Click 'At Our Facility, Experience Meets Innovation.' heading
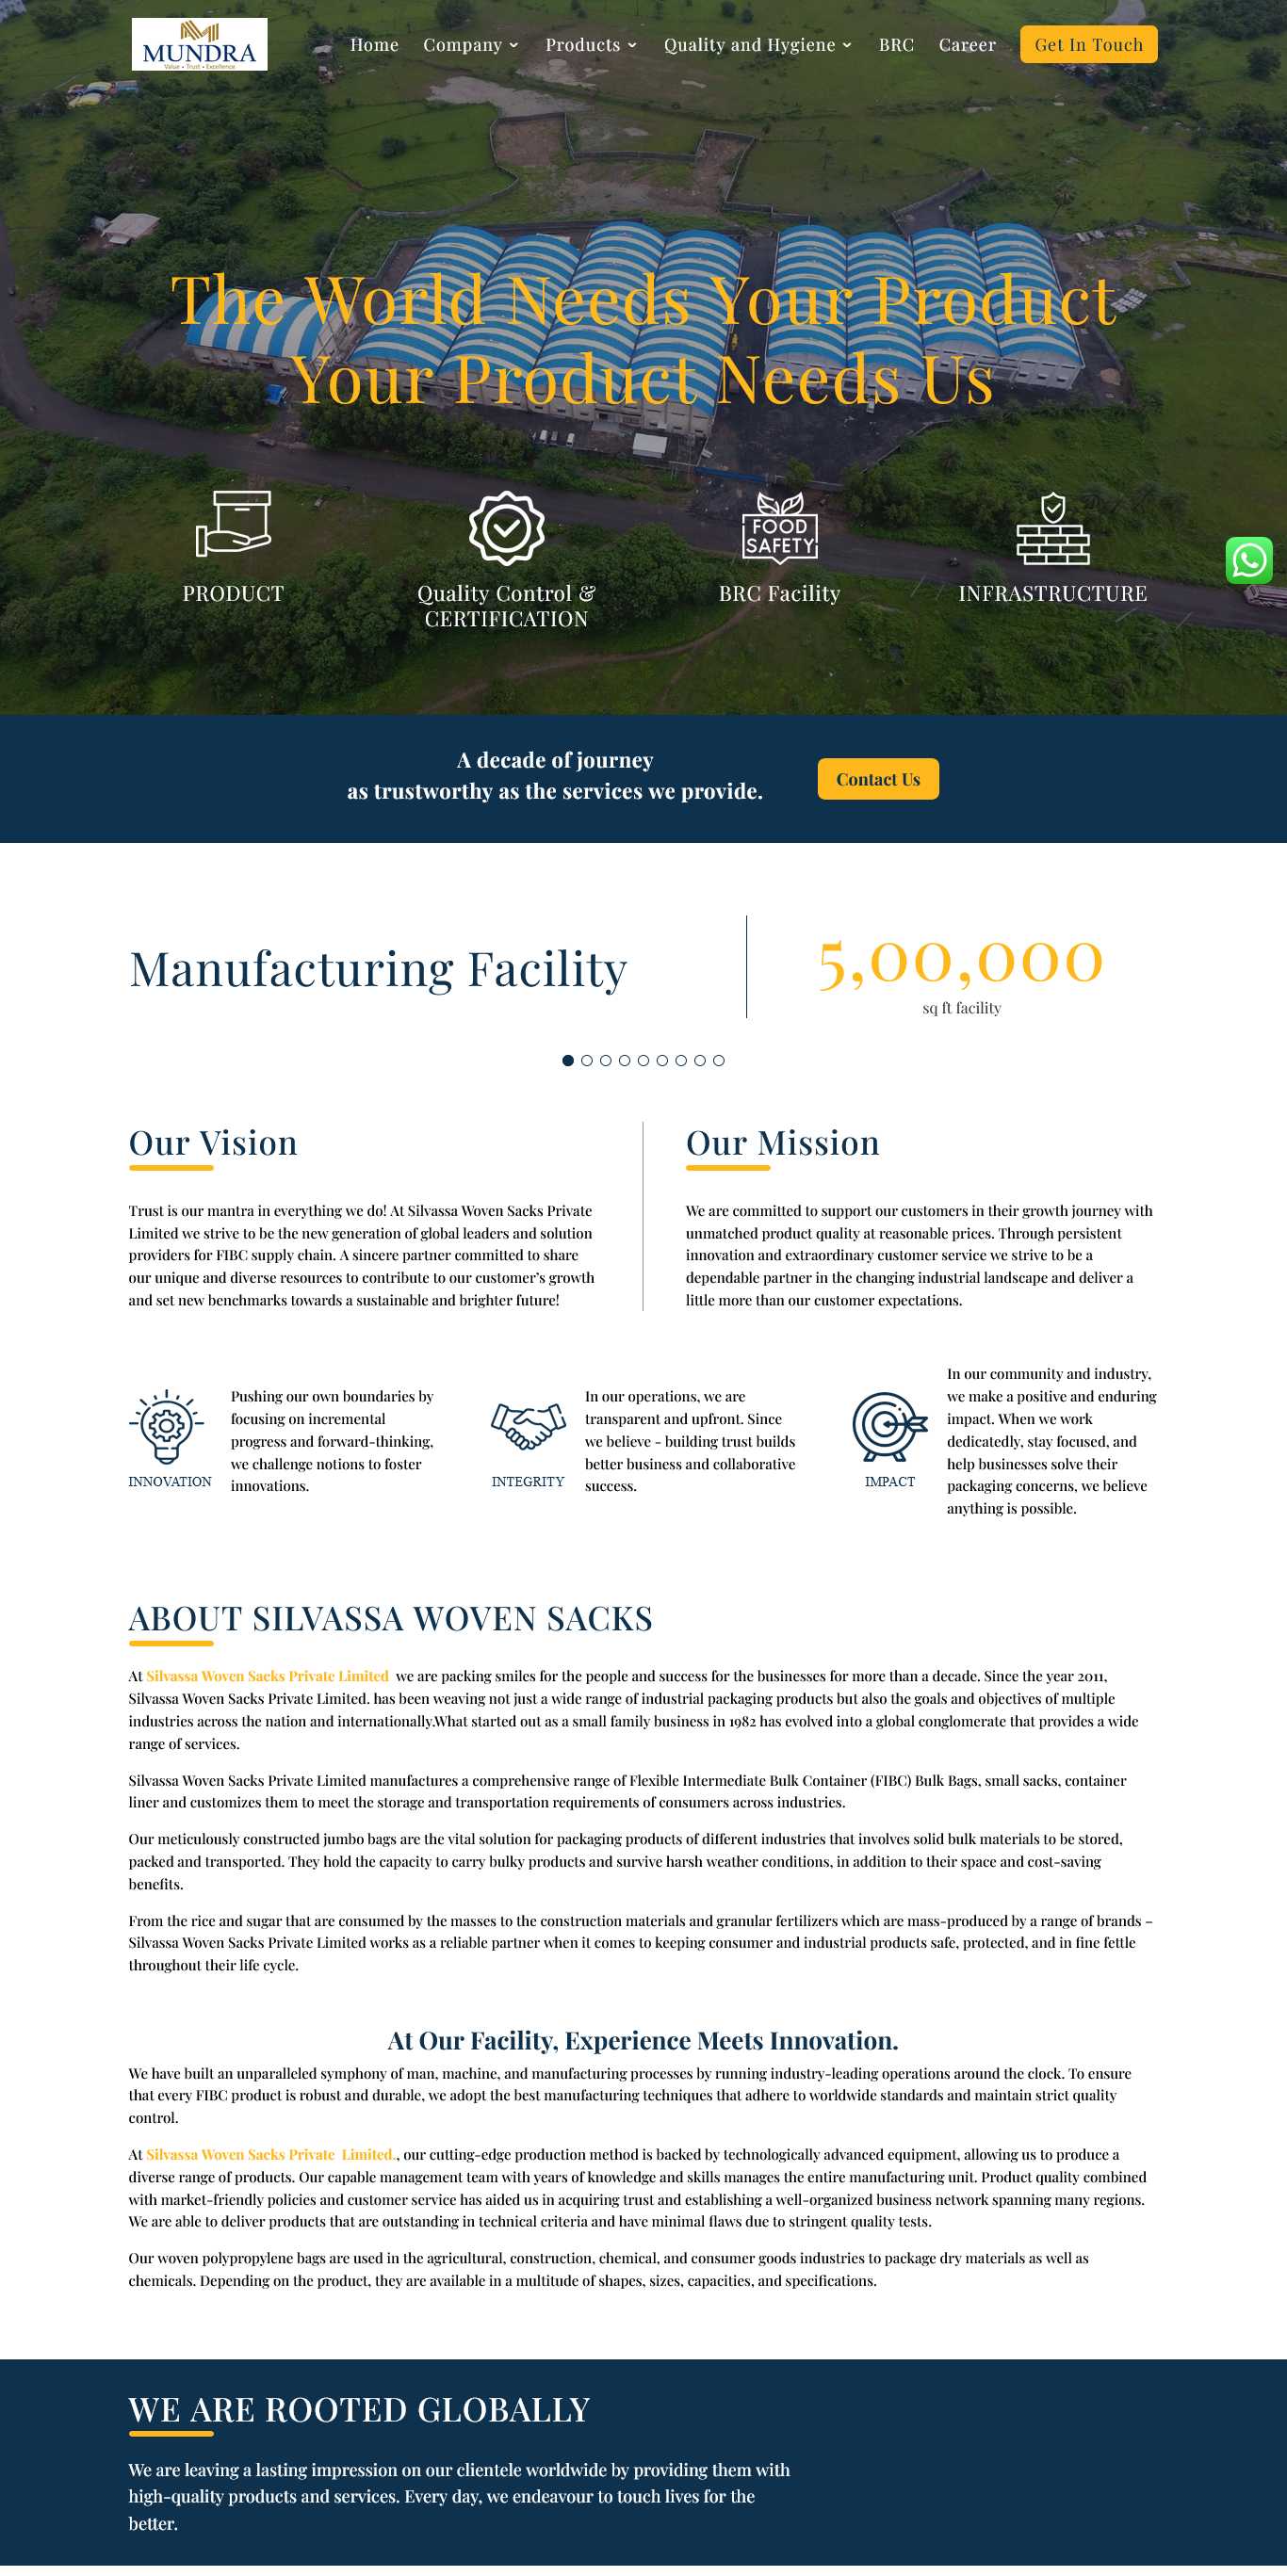 (x=643, y=2041)
